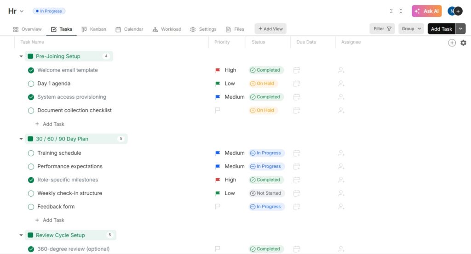This screenshot has width=471, height=254.
Task: Click the Add View button
Action: tap(270, 29)
